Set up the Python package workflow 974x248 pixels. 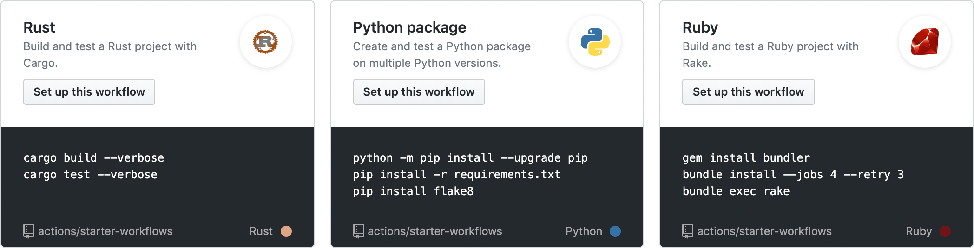pyautogui.click(x=419, y=92)
